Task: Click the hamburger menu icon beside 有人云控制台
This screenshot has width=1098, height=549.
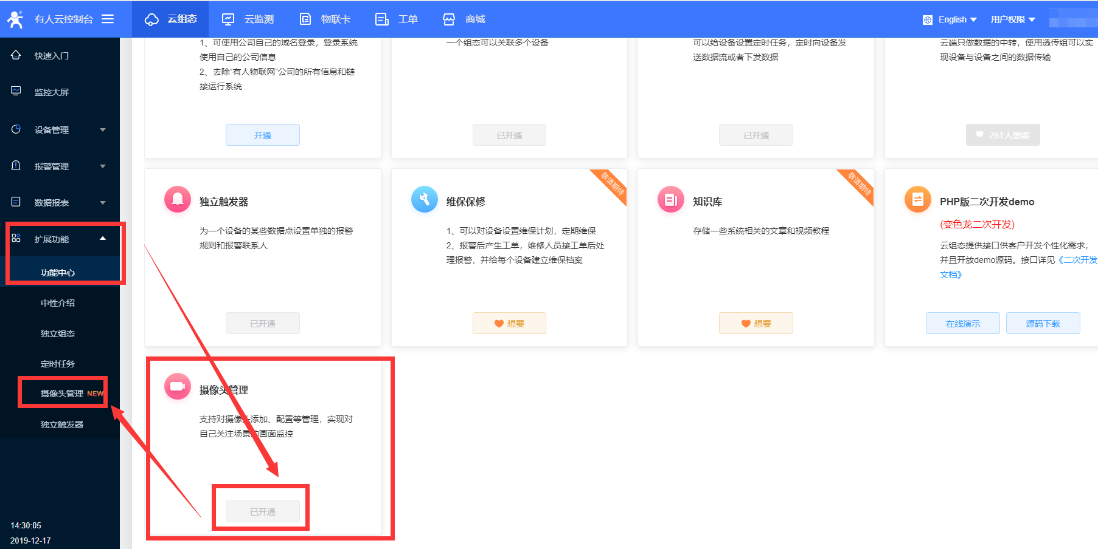Action: (x=108, y=19)
